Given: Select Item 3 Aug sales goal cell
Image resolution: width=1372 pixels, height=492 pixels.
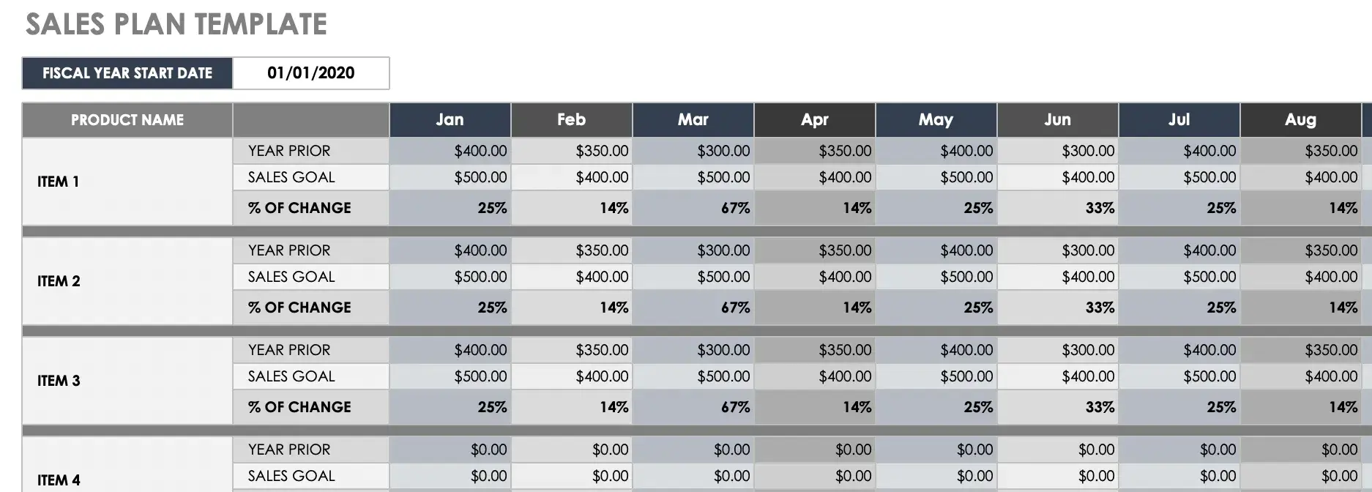Looking at the screenshot, I should 1301,376.
